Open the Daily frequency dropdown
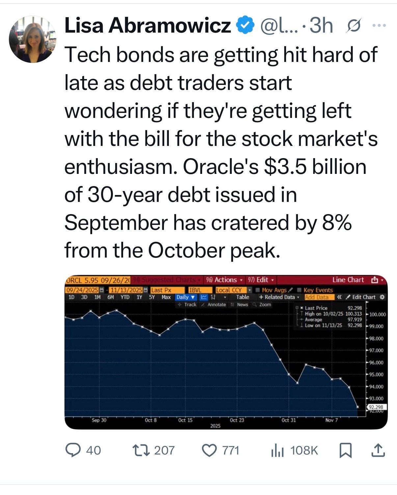 pyautogui.click(x=186, y=297)
